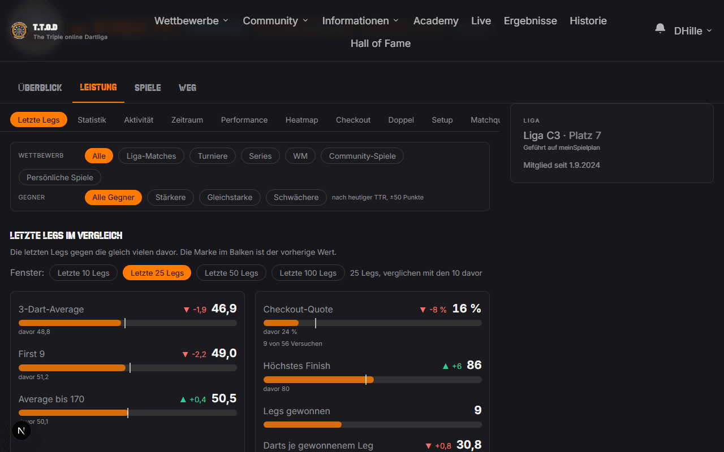Viewport: 724px width, 452px height.
Task: Enable the Community-Spiele filter
Action: click(x=362, y=156)
